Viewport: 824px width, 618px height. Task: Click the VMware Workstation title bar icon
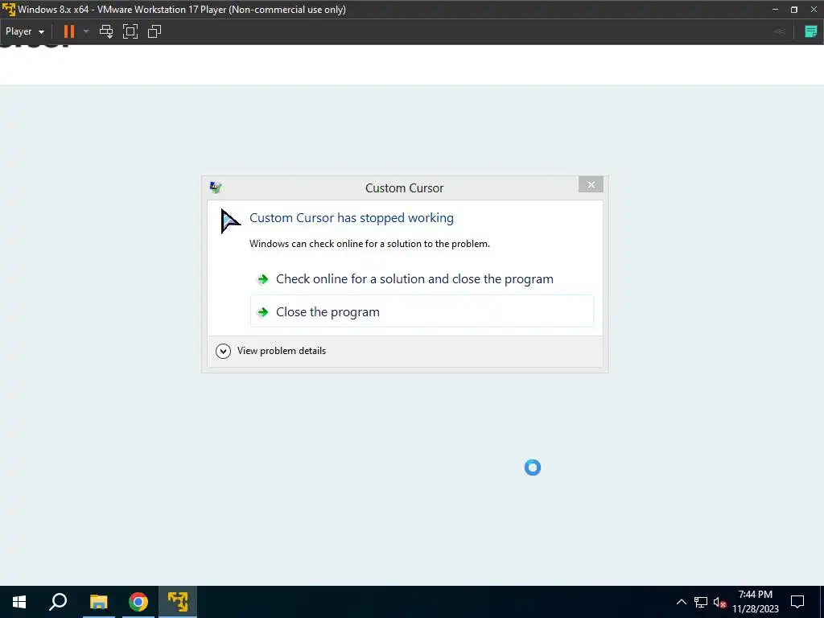[x=8, y=9]
